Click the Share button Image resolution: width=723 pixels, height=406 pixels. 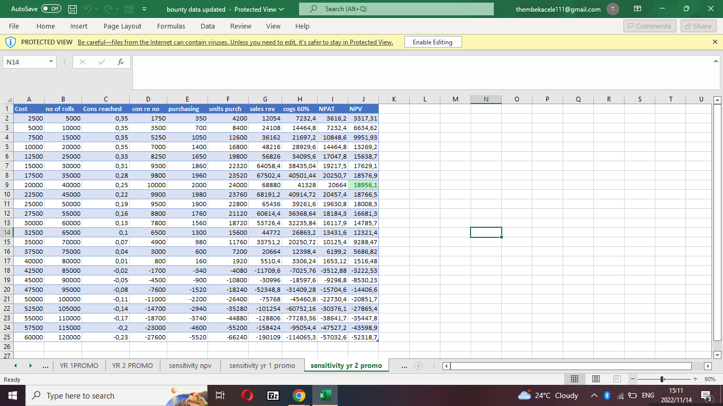(x=698, y=26)
